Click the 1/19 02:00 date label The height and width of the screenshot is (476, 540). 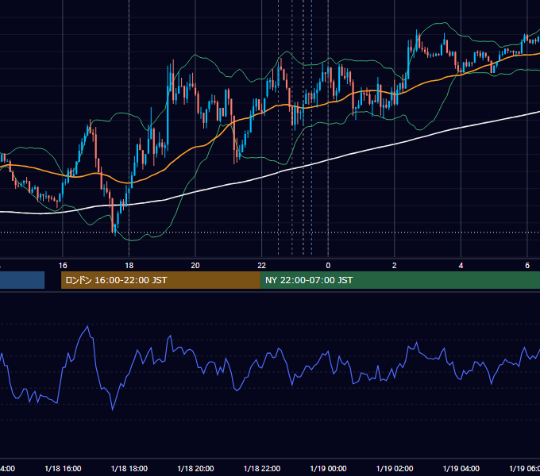395,469
